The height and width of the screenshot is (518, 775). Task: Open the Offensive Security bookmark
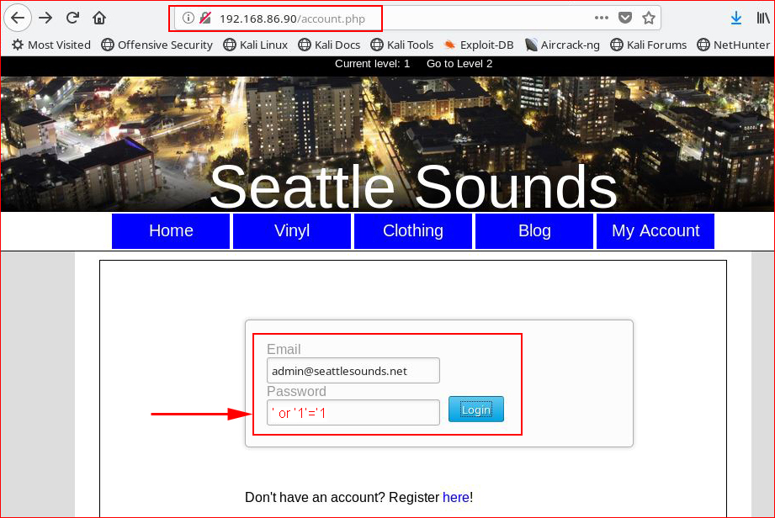(157, 45)
